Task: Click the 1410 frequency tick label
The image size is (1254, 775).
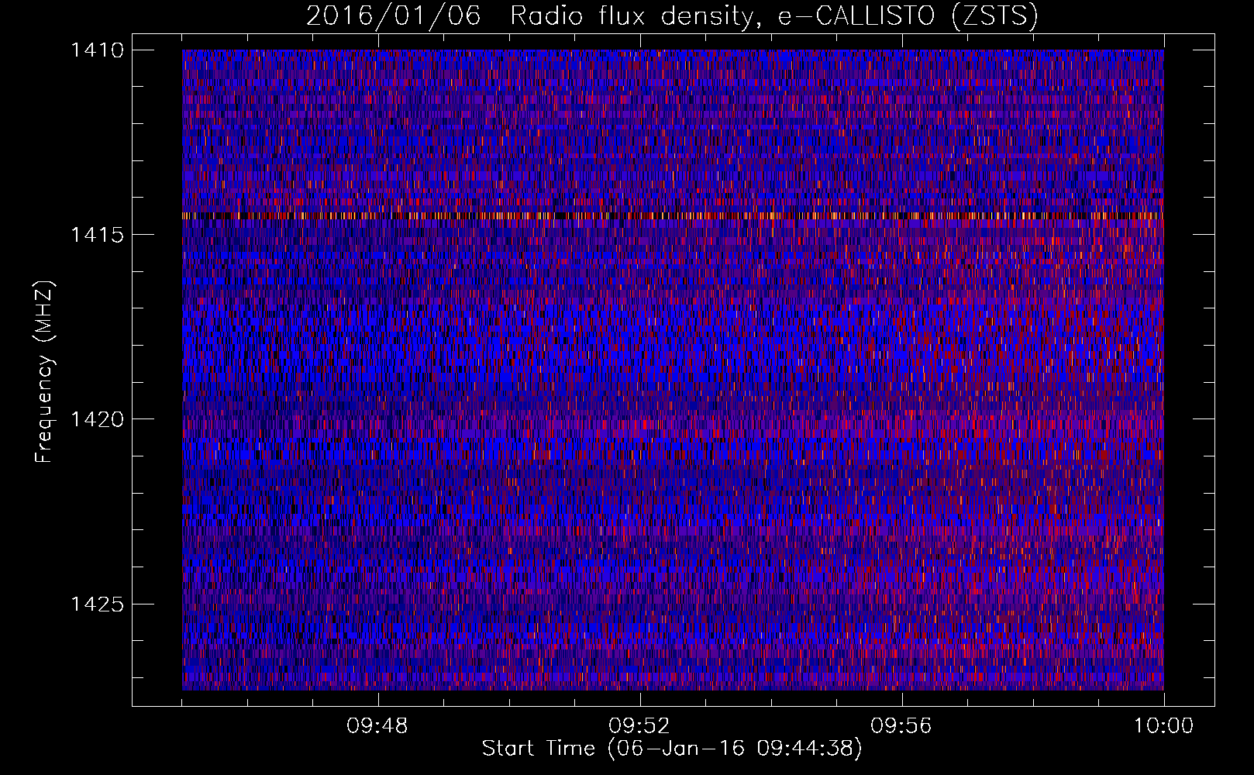Action: click(97, 50)
